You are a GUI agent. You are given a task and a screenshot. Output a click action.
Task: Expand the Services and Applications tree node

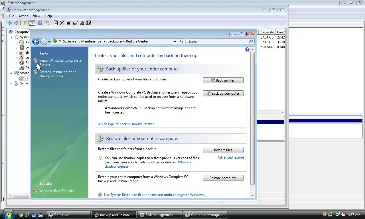(x=11, y=83)
